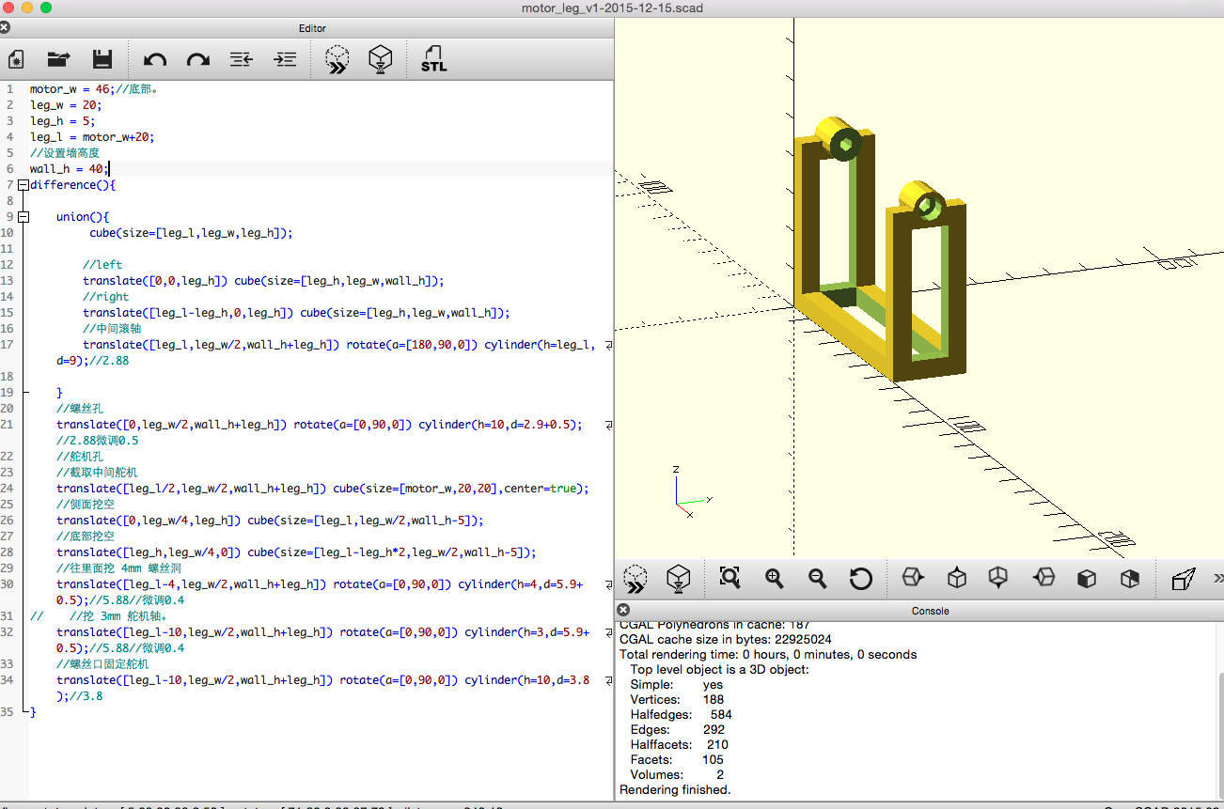Toggle the Perspective projection icon
1224x809 pixels.
[1183, 578]
